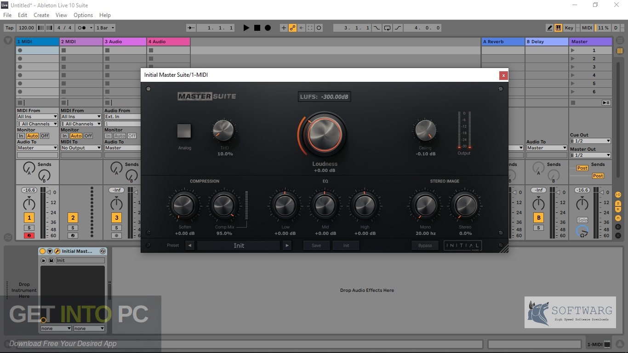Click the Stop transport button

coord(257,28)
